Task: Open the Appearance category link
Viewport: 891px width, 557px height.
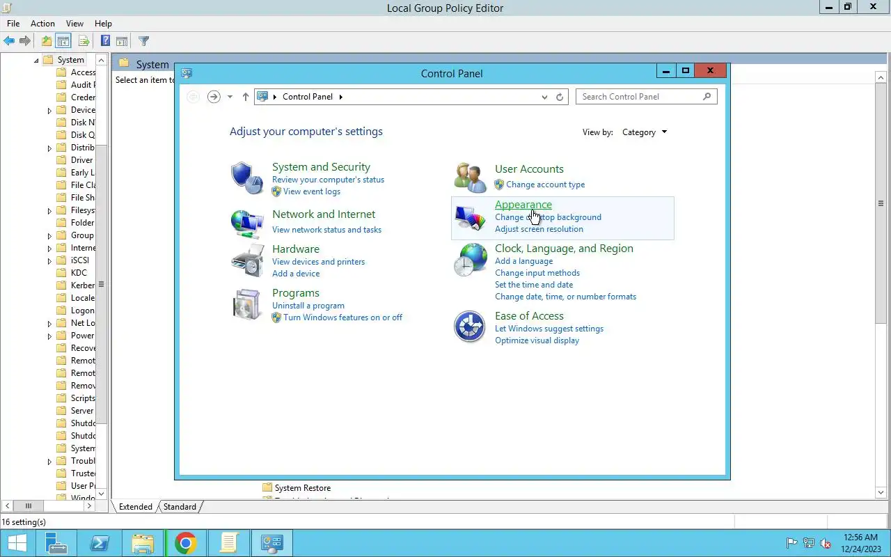Action: [523, 205]
